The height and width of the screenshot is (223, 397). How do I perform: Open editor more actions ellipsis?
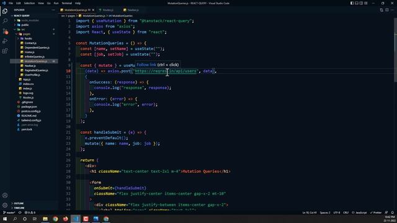[393, 10]
